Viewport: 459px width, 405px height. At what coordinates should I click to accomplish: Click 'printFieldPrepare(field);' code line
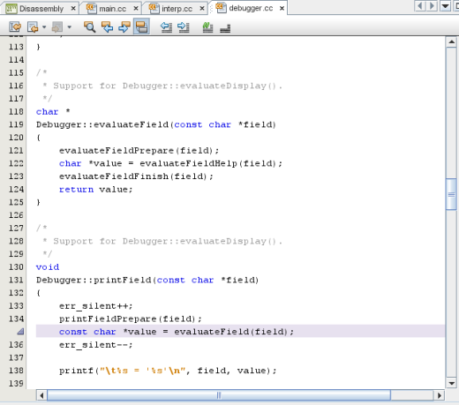coord(131,319)
